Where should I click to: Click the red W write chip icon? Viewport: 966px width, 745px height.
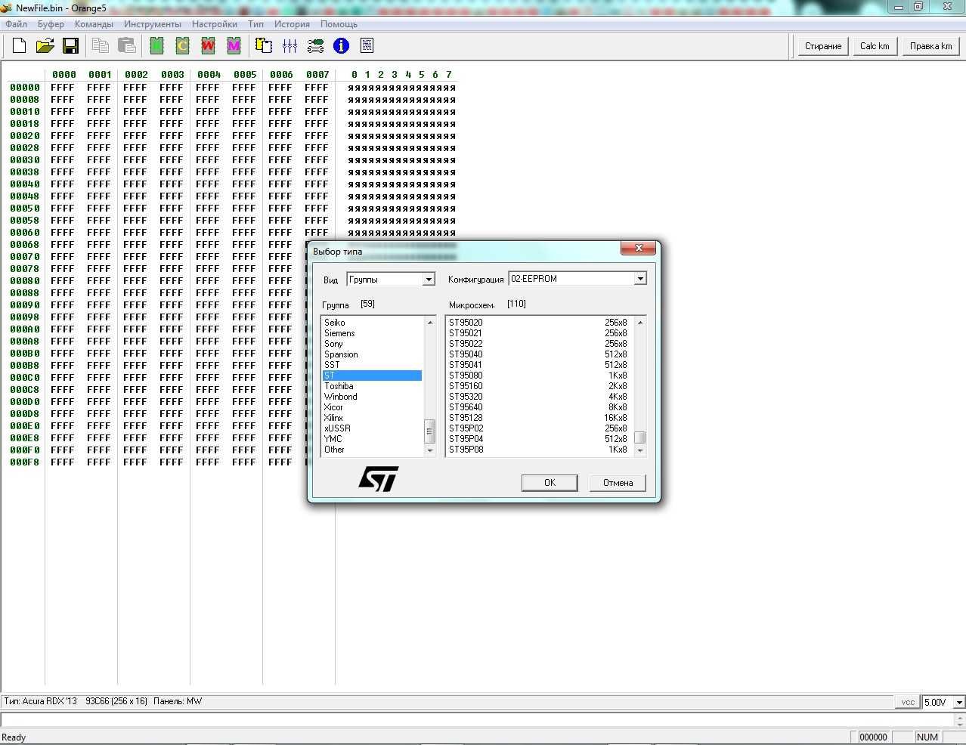pyautogui.click(x=208, y=46)
